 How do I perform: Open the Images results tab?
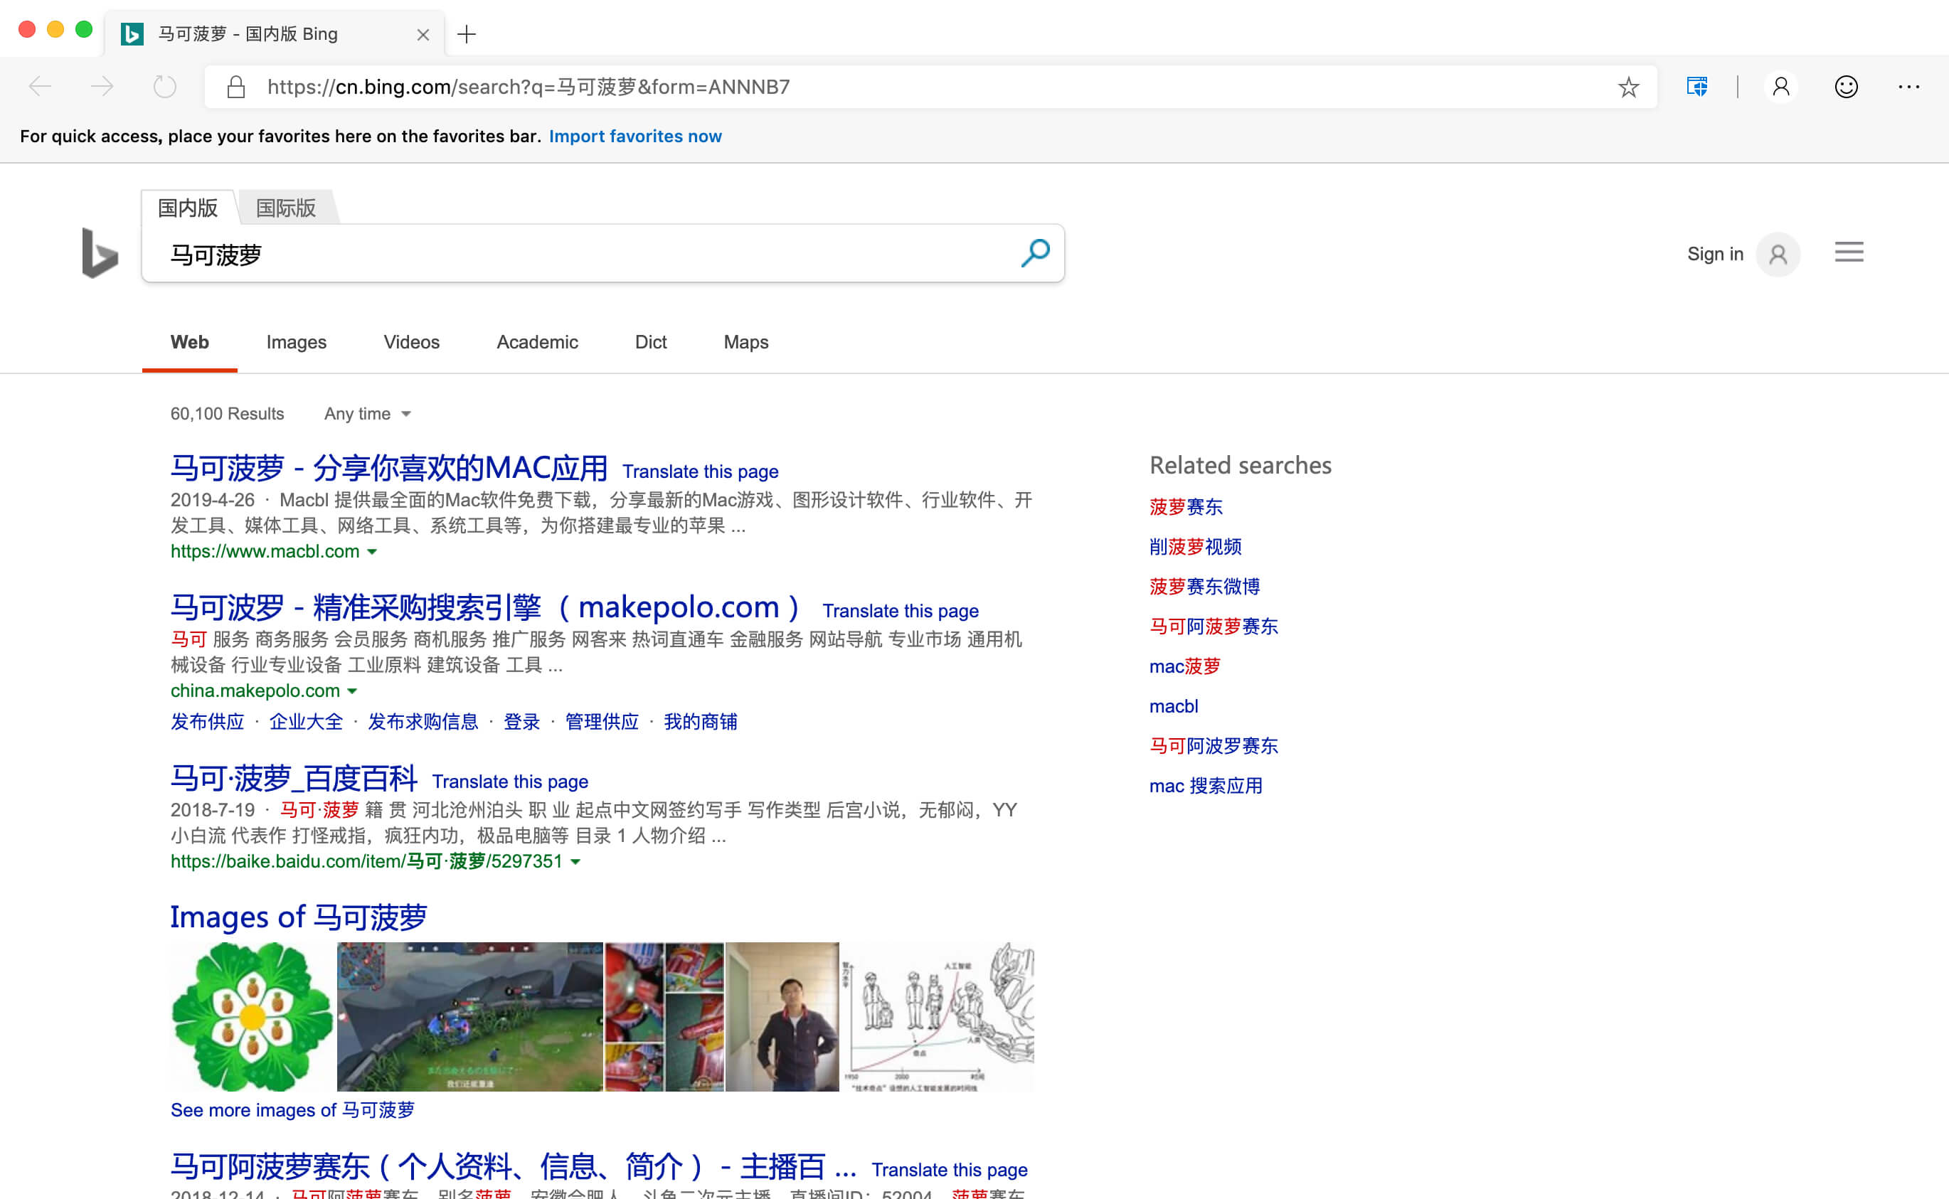[x=296, y=342]
